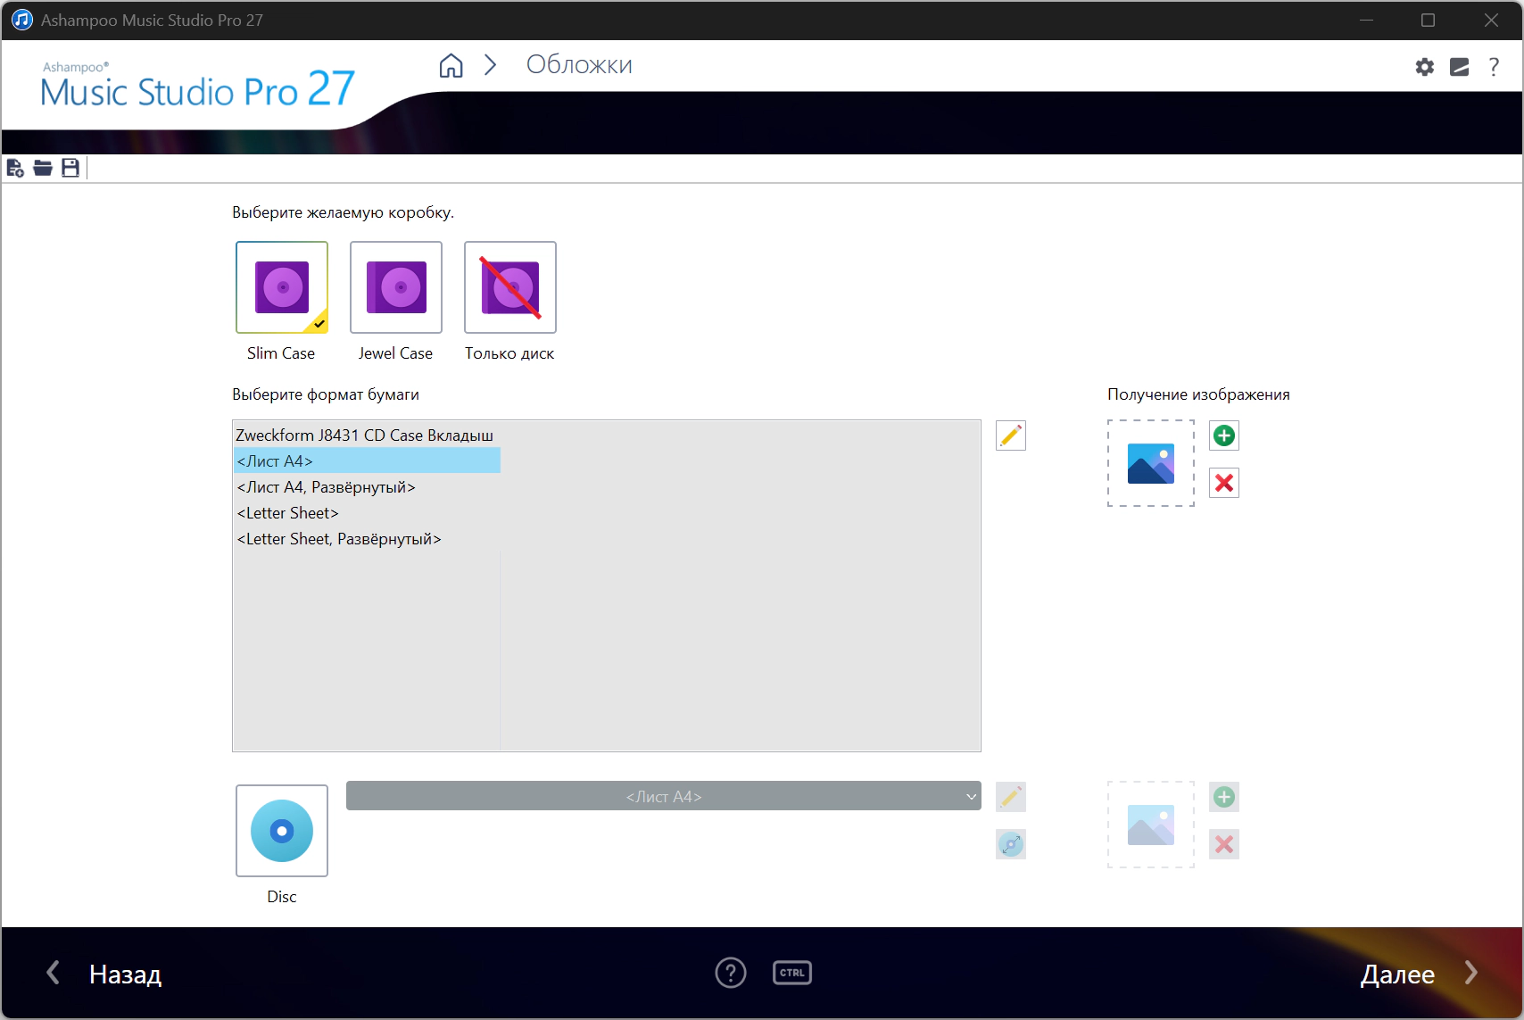Edit paper format with upper pencil icon
This screenshot has height=1020, width=1524.
point(1011,435)
